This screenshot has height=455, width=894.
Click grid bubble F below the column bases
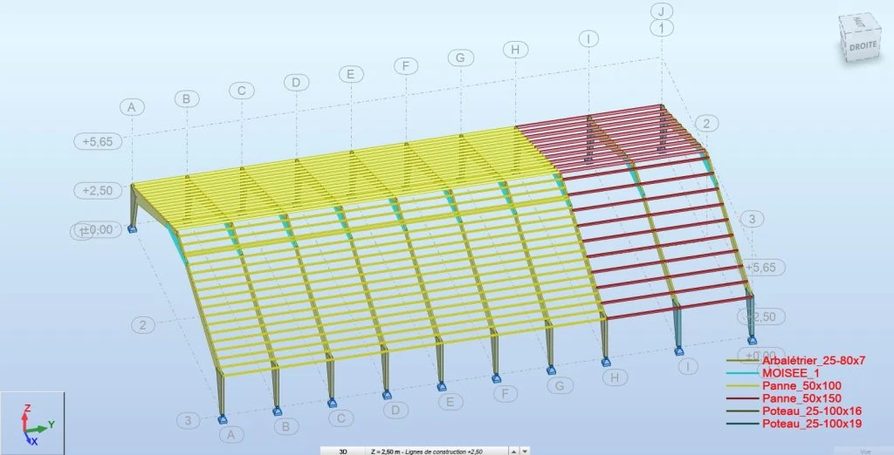coord(505,393)
